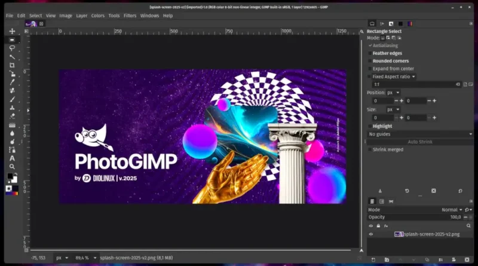Choose the Crop tool
This screenshot has height=266, width=478.
(x=12, y=65)
